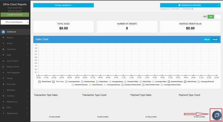Click the Marketing sidebar icon
Image resolution: width=223 pixels, height=122 pixels.
tap(3, 90)
